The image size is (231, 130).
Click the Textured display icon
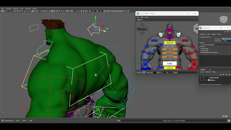click(x=59, y=11)
